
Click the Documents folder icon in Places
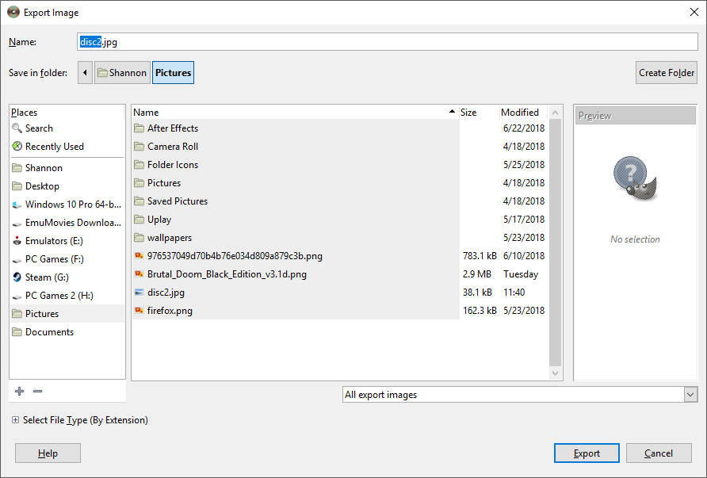pyautogui.click(x=17, y=332)
